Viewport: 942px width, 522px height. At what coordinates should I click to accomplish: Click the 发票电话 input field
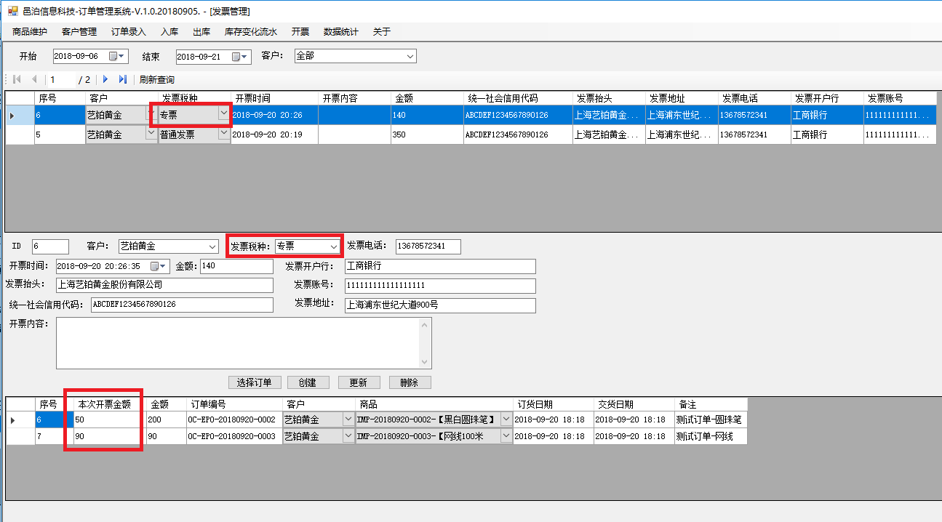coord(428,246)
